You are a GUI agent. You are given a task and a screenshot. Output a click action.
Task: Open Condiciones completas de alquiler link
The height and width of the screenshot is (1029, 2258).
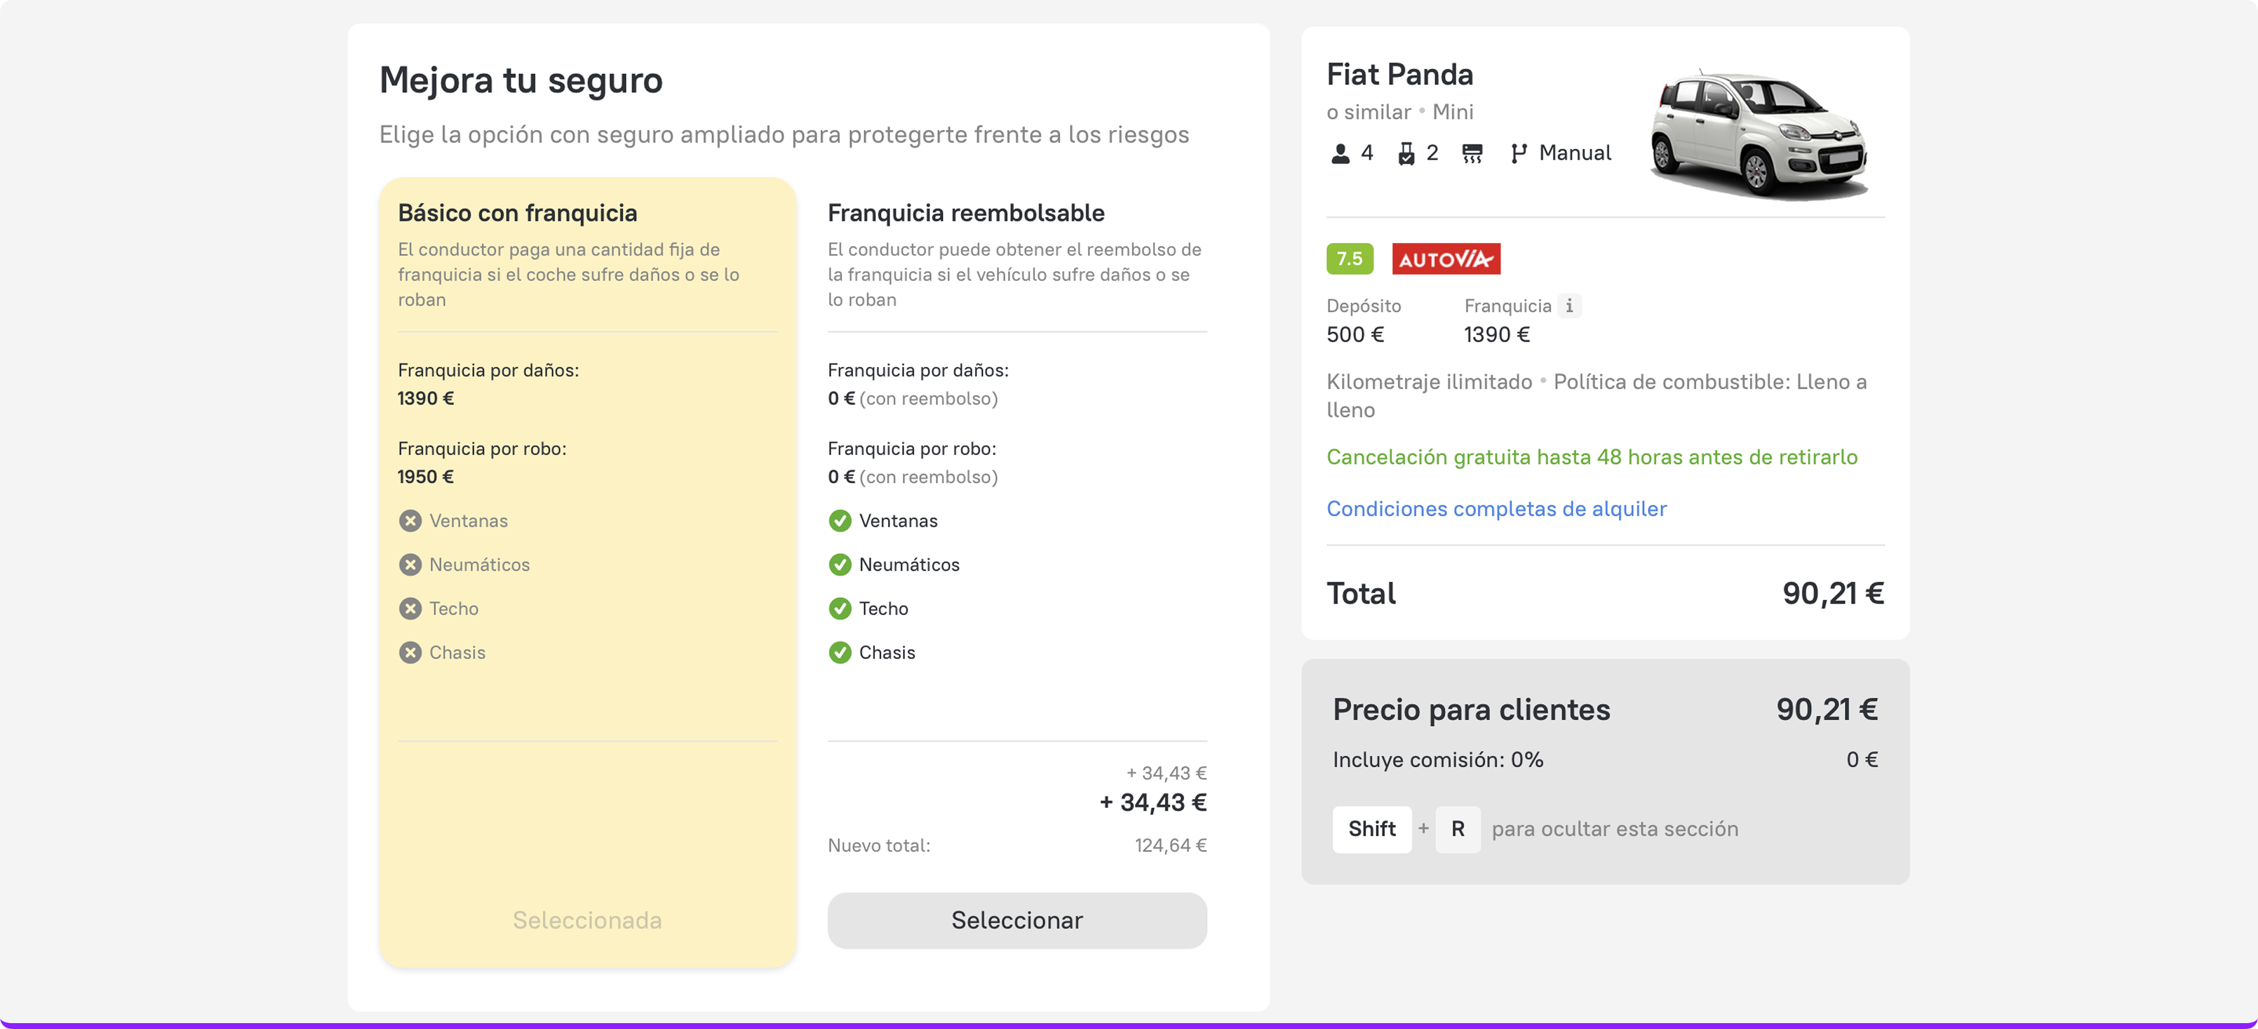tap(1497, 509)
